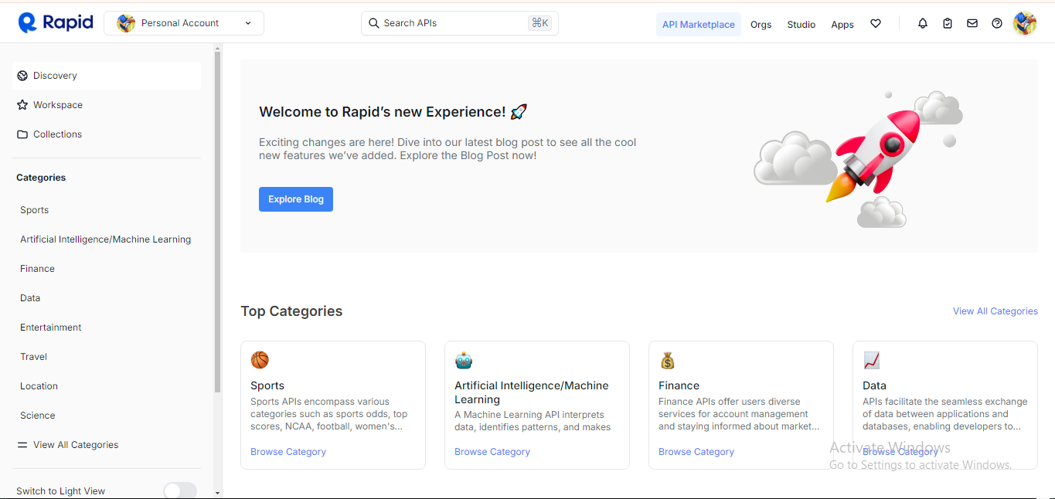Open user profile avatar menu
This screenshot has width=1055, height=499.
click(x=1024, y=24)
